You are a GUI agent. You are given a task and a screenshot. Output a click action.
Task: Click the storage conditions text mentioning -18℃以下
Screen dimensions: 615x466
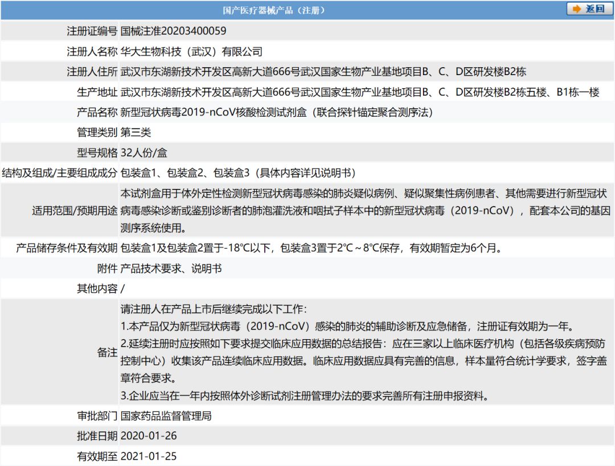coord(310,248)
